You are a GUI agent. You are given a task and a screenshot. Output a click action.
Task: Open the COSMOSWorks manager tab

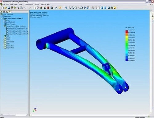click(x=10, y=12)
